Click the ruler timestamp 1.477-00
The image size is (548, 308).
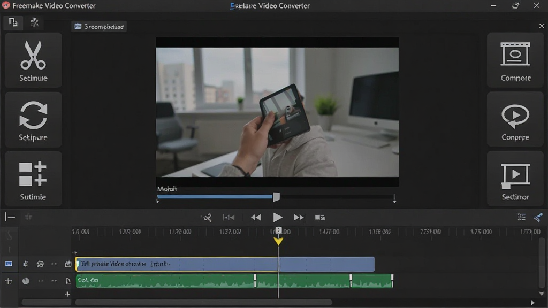click(329, 232)
